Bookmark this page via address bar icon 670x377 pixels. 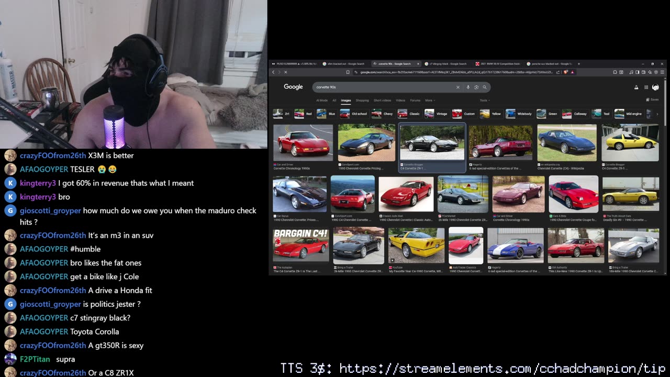pyautogui.click(x=348, y=72)
